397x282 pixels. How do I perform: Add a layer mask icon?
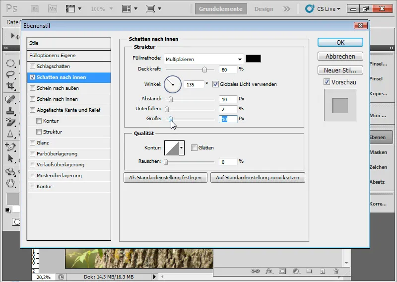tap(282, 271)
